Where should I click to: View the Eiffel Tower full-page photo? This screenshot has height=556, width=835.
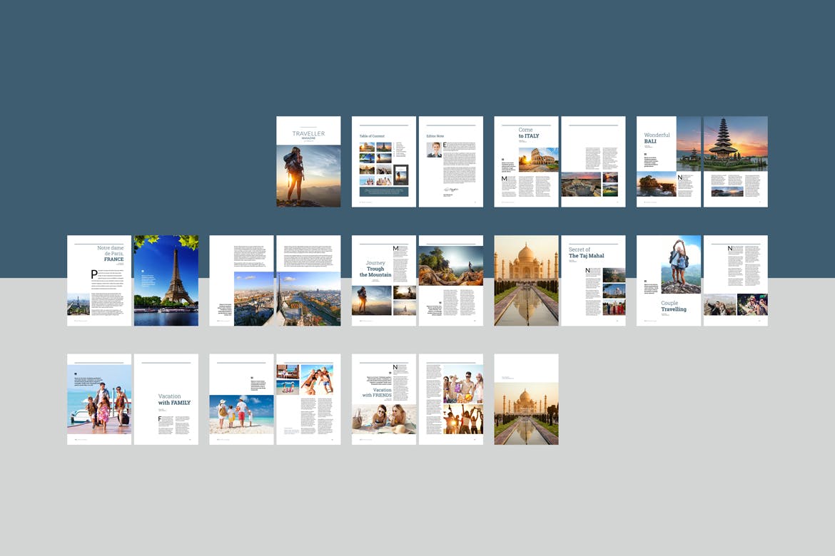point(166,280)
